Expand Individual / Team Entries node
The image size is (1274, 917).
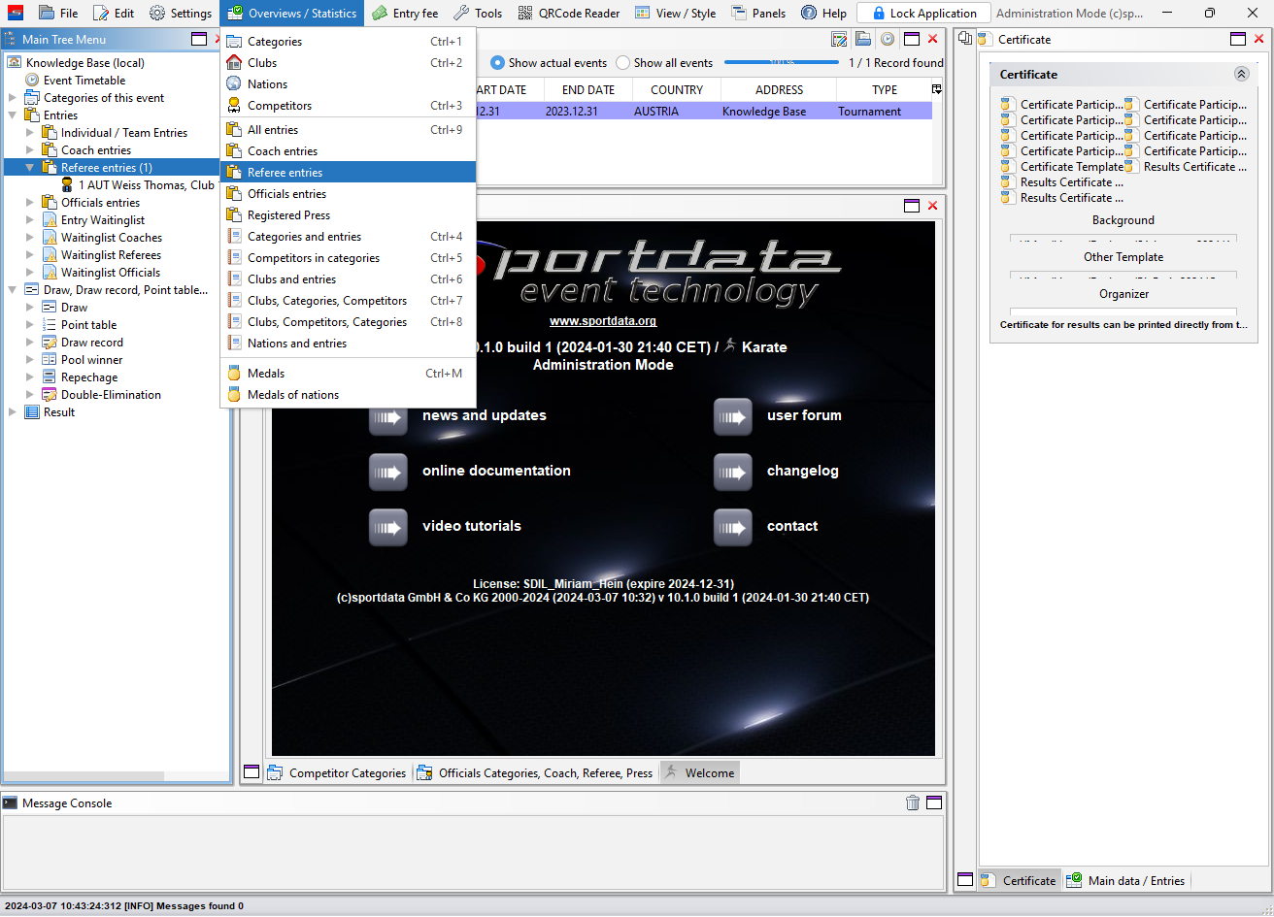pos(30,133)
